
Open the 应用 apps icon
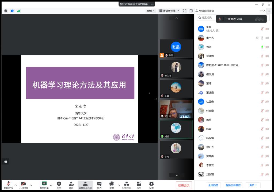pyautogui.click(x=139, y=184)
